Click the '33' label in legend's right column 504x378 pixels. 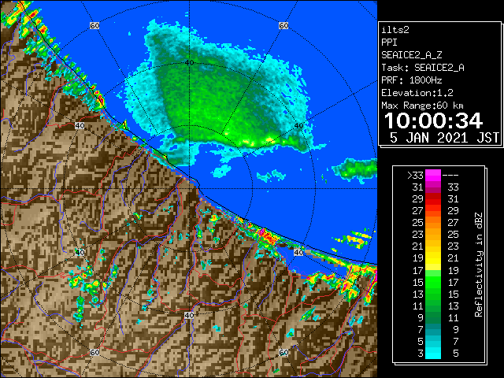[454, 187]
